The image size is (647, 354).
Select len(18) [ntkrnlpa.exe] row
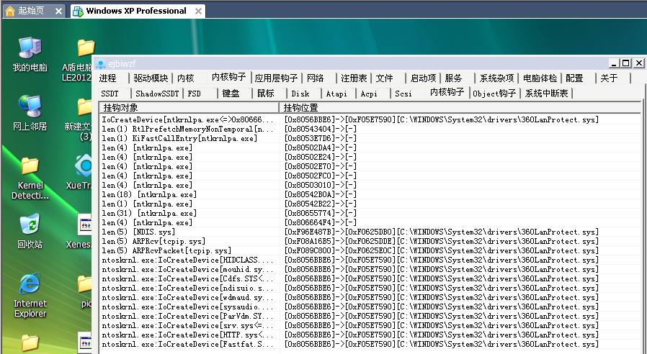(x=370, y=194)
